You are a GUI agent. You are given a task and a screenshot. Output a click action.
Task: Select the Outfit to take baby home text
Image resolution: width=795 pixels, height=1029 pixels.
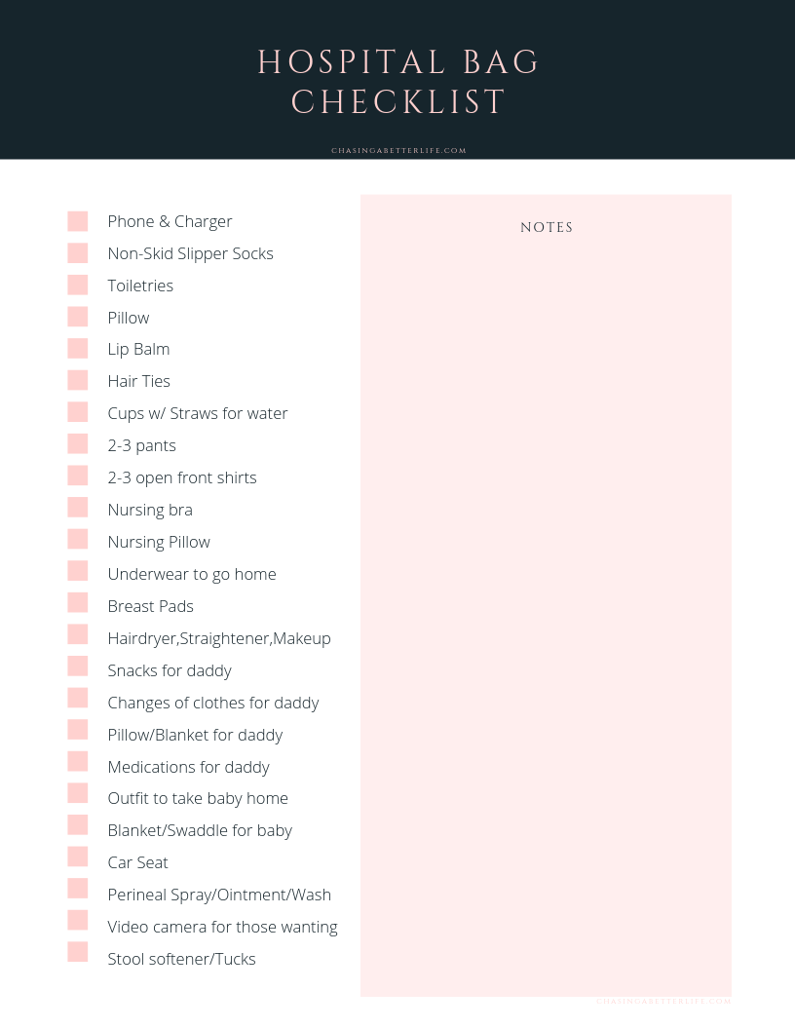(198, 798)
